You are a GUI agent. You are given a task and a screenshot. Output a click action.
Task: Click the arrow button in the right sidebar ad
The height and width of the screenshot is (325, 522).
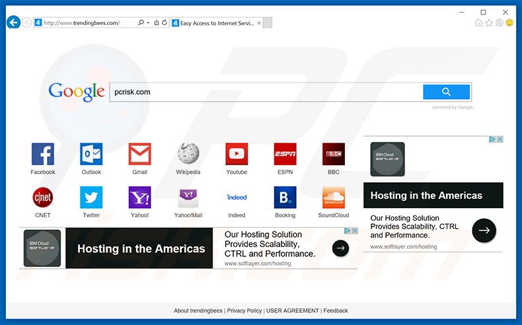click(484, 230)
